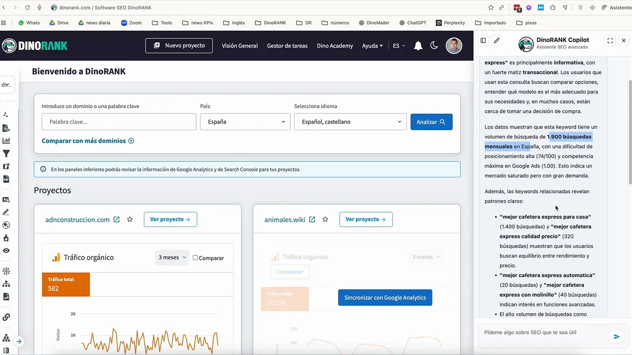Click the Analizar button
This screenshot has width=632, height=355.
coord(431,122)
